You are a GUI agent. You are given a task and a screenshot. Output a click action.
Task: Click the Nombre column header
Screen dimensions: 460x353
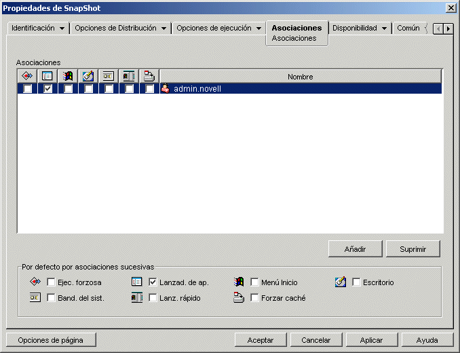pyautogui.click(x=301, y=77)
